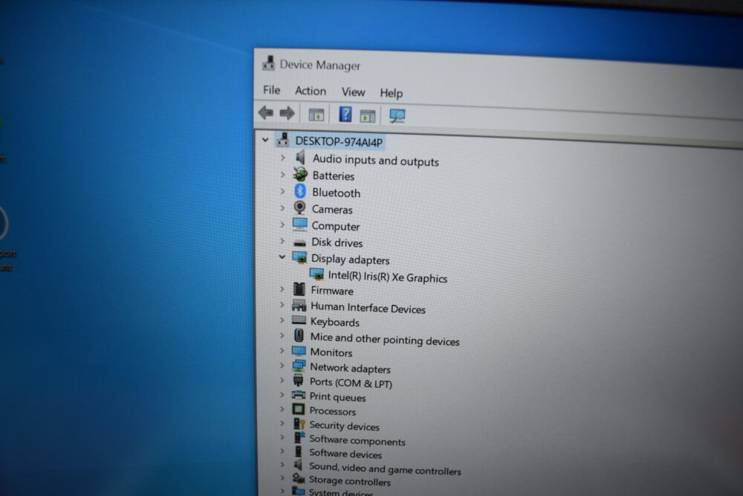Expand the Processors category arrow
The width and height of the screenshot is (743, 496).
[x=282, y=409]
